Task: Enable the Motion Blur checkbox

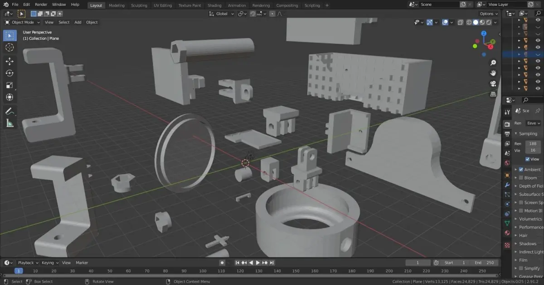Action: click(521, 211)
